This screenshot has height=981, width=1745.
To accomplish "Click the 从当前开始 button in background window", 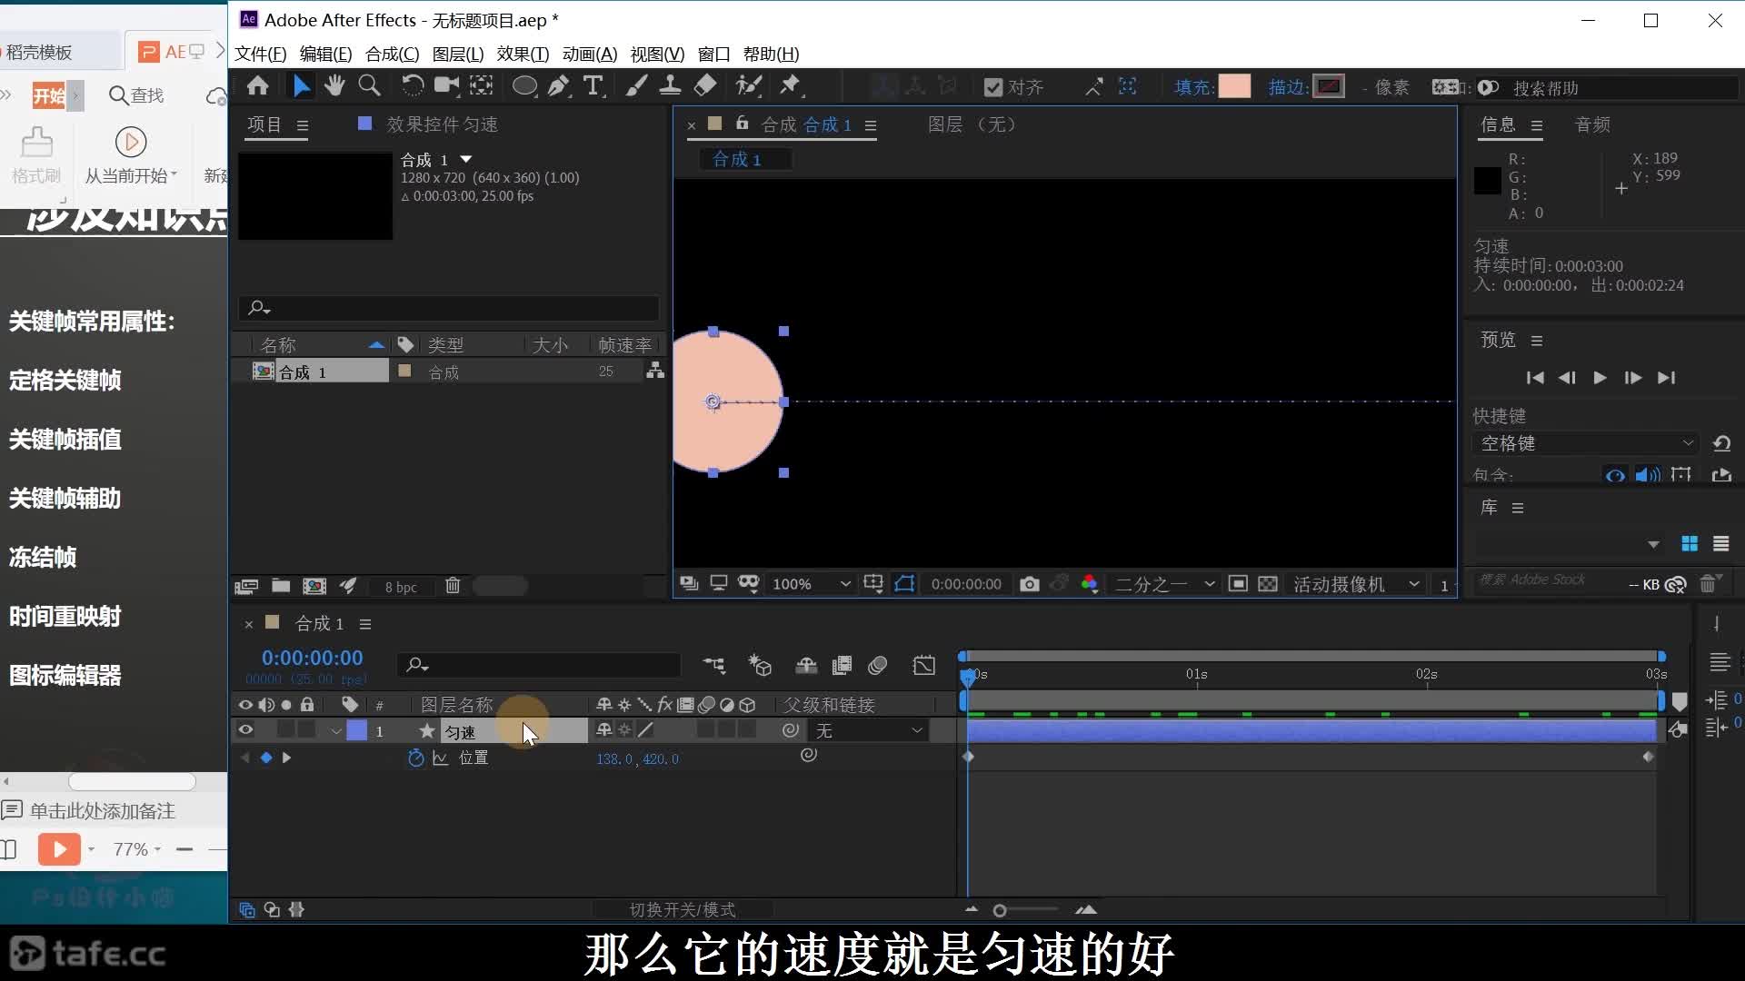I will (131, 154).
